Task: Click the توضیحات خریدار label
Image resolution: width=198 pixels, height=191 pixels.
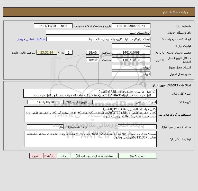Action: pyautogui.click(x=181, y=139)
